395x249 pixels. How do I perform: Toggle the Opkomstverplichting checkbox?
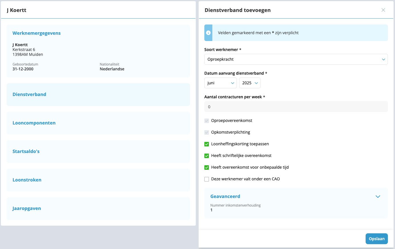[207, 132]
